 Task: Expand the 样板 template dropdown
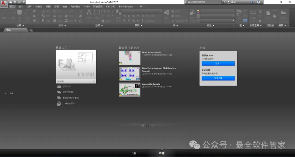coord(94,81)
